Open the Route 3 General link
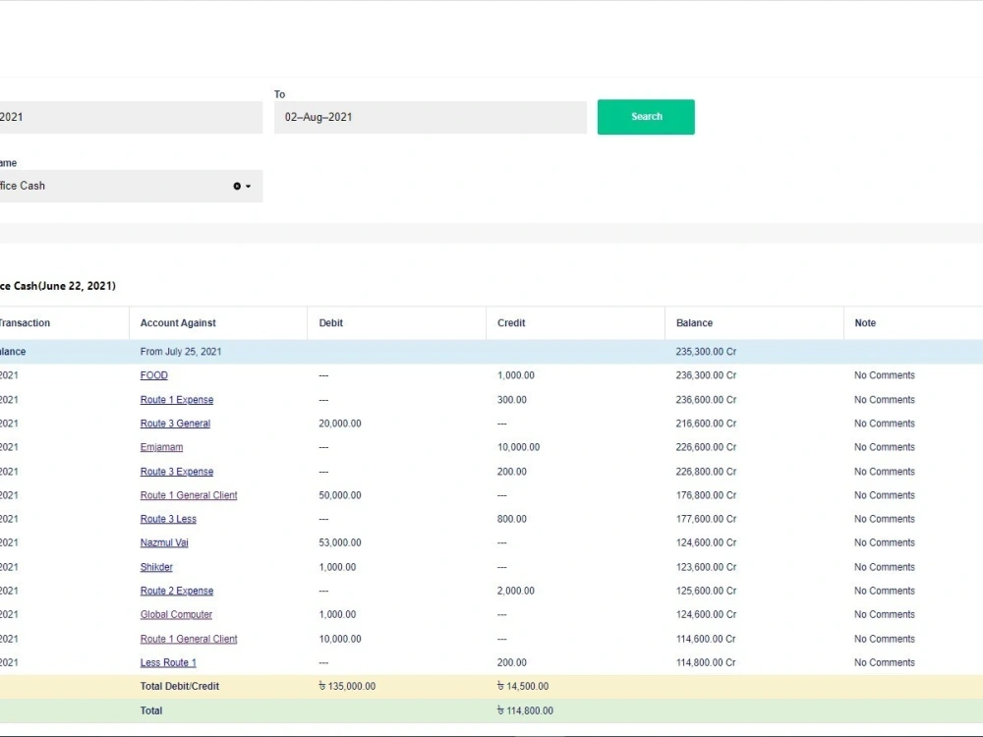 point(175,424)
